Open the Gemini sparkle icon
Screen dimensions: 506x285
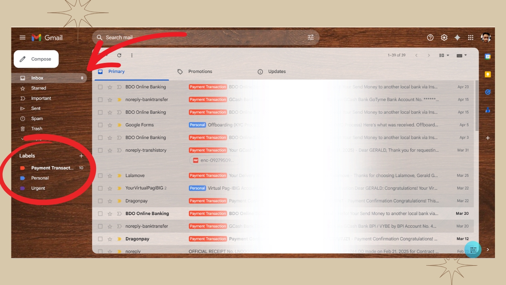457,38
